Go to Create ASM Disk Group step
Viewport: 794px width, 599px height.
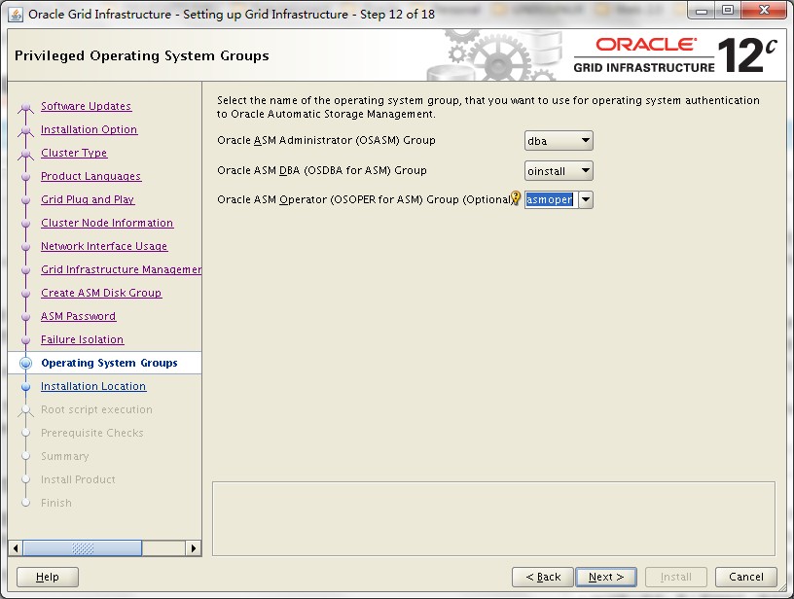click(x=101, y=293)
